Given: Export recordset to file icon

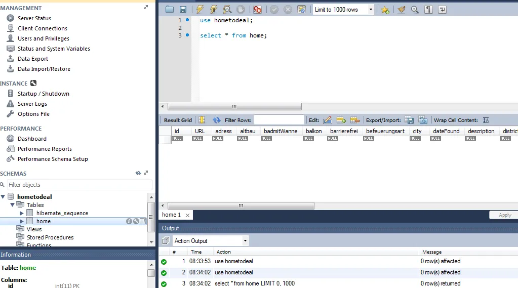Looking at the screenshot, I should [x=409, y=120].
